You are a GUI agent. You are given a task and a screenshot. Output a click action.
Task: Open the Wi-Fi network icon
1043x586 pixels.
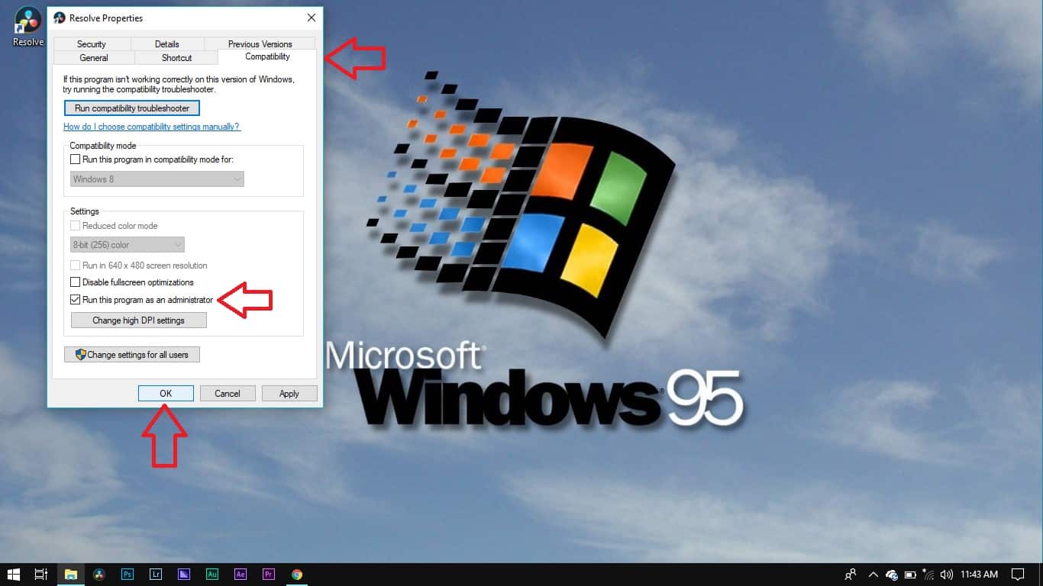tap(928, 575)
